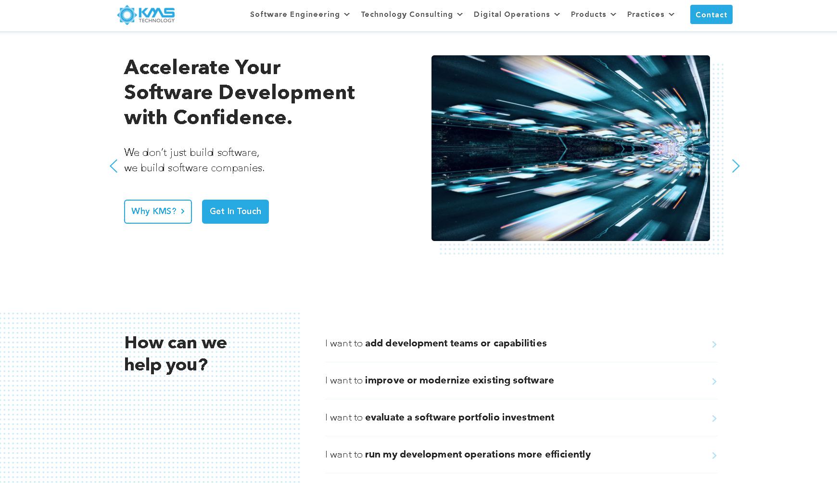Image resolution: width=837 pixels, height=483 pixels.
Task: Expand Digital Operations chevron
Action: 557,15
